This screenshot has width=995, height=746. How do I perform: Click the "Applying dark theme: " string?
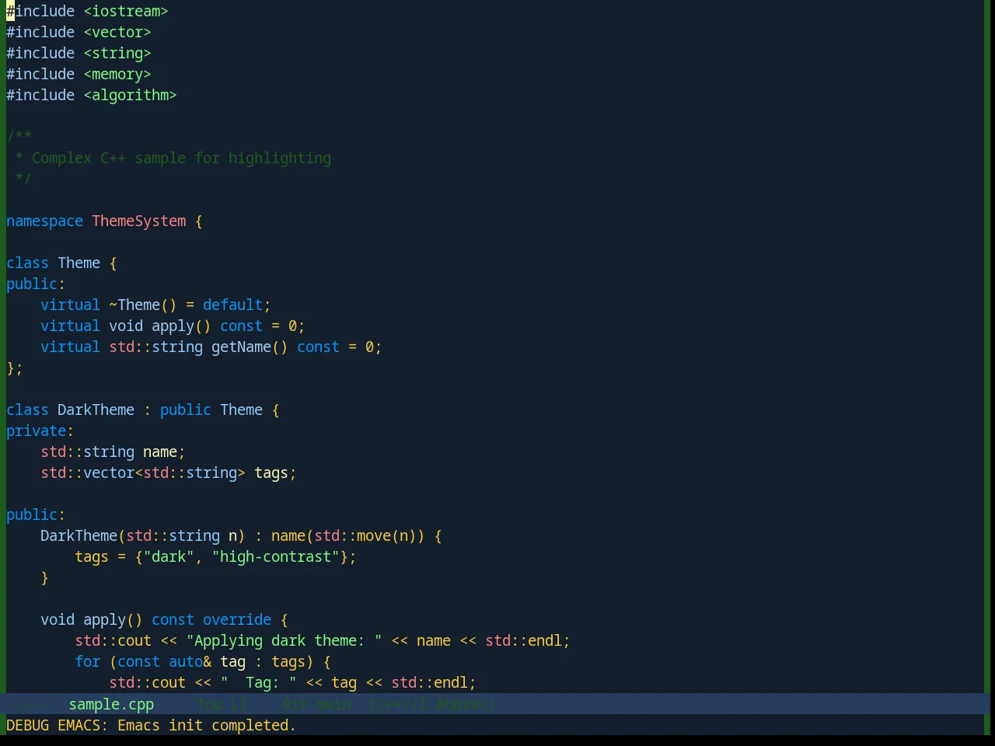tap(284, 640)
